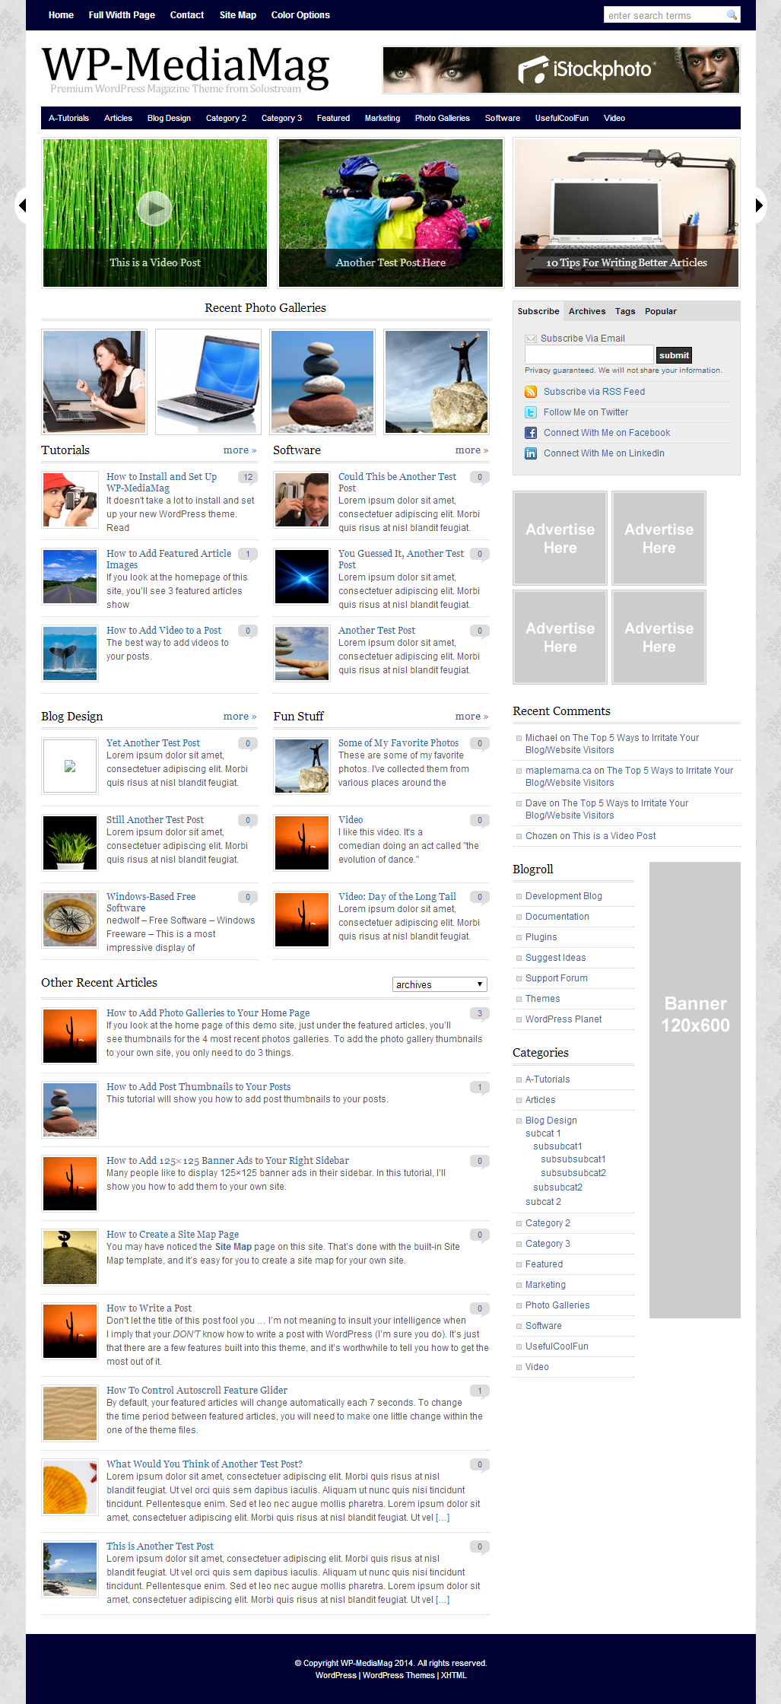Click Follow Me on Twitter link

tap(586, 412)
